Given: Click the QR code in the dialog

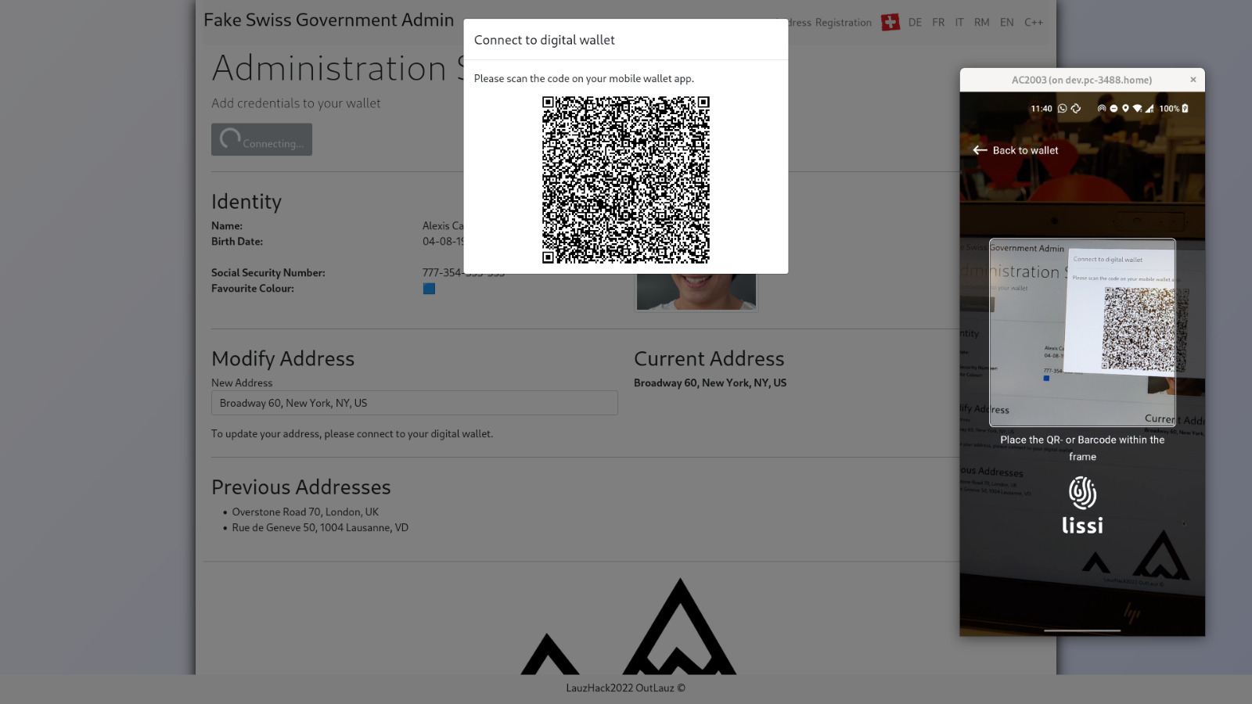Looking at the screenshot, I should tap(626, 180).
